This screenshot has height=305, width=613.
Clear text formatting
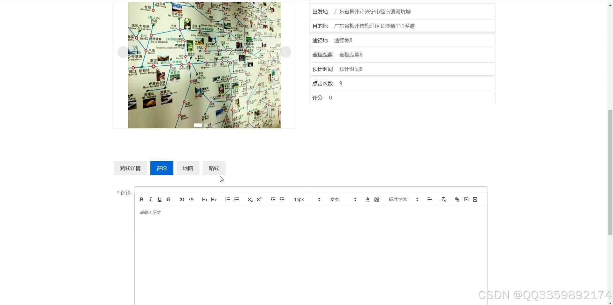click(443, 199)
